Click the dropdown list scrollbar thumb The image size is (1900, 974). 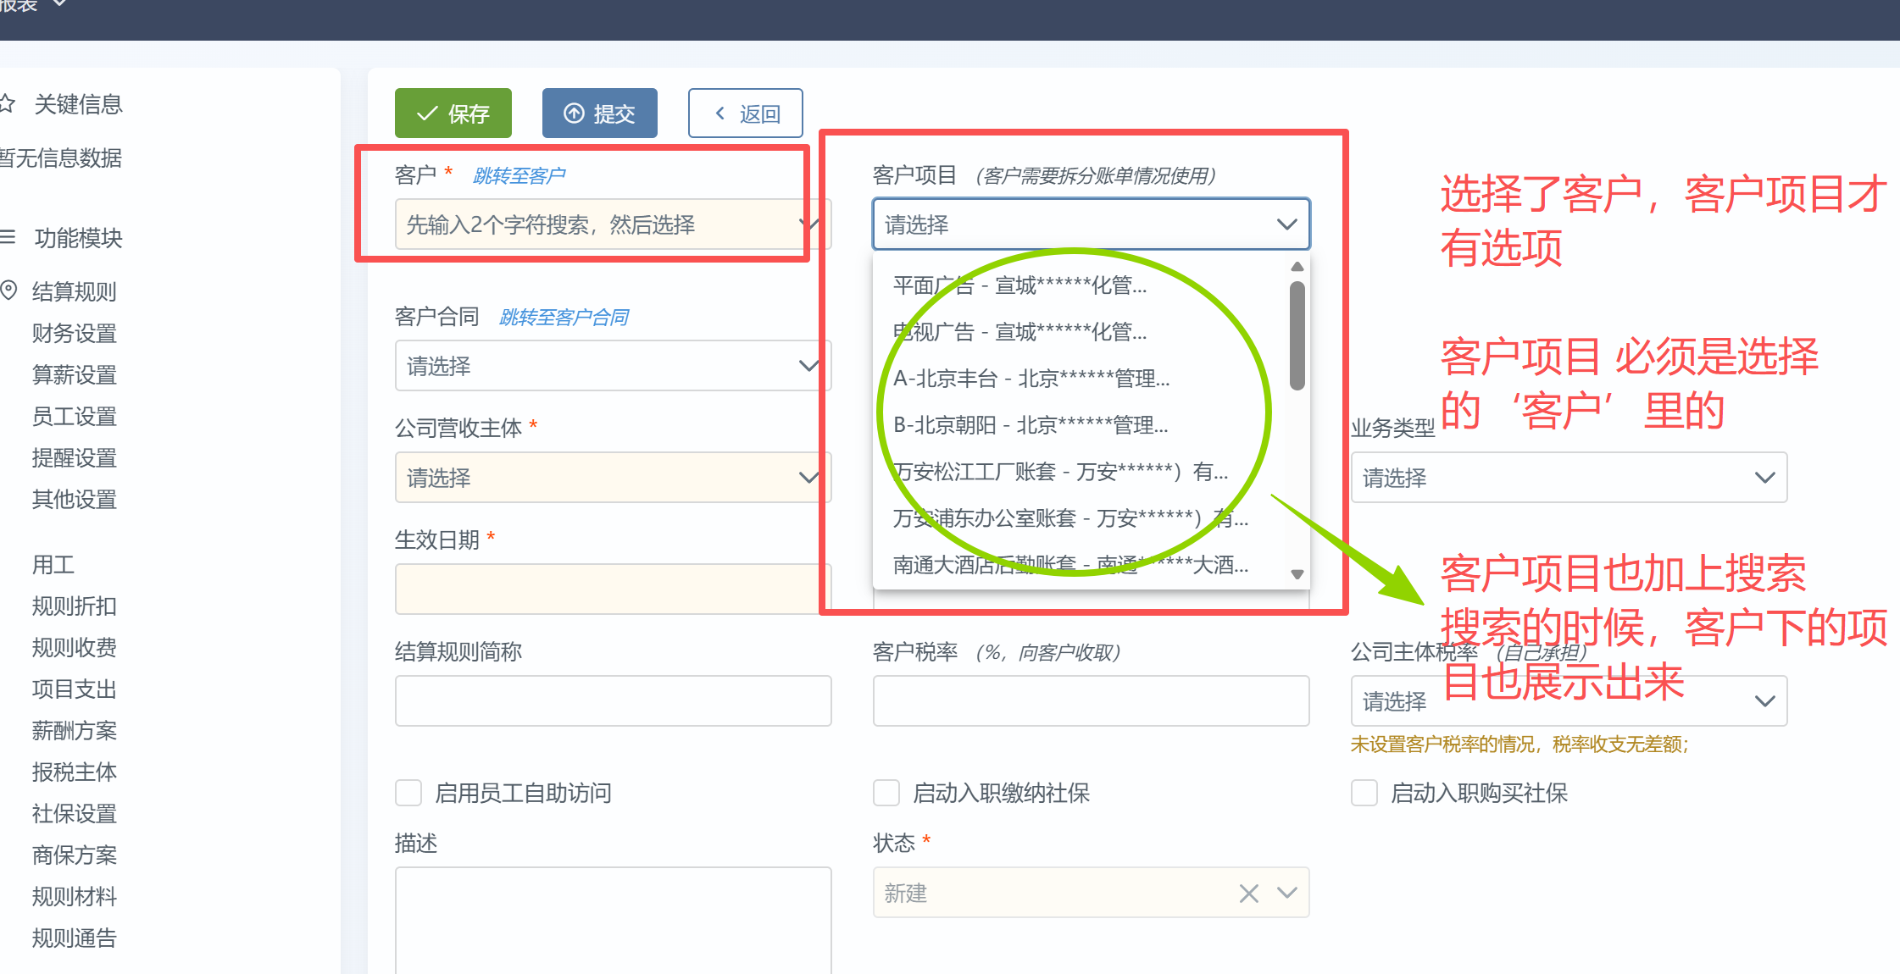[1297, 335]
